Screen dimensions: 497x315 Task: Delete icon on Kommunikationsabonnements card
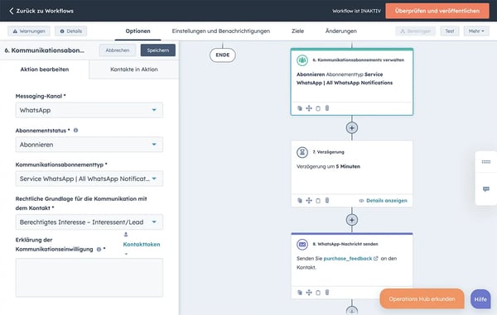coord(327,108)
